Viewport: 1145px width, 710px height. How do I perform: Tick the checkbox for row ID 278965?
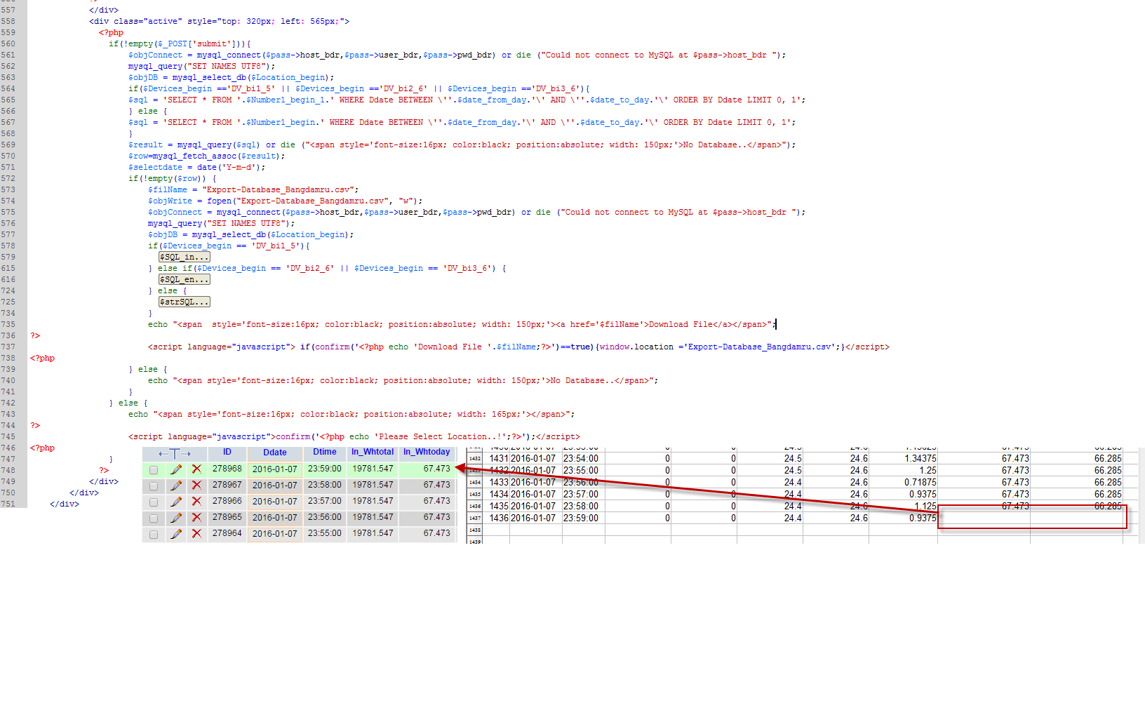click(154, 518)
